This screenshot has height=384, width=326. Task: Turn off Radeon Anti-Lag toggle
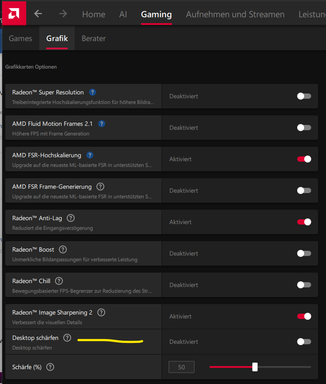pos(304,222)
